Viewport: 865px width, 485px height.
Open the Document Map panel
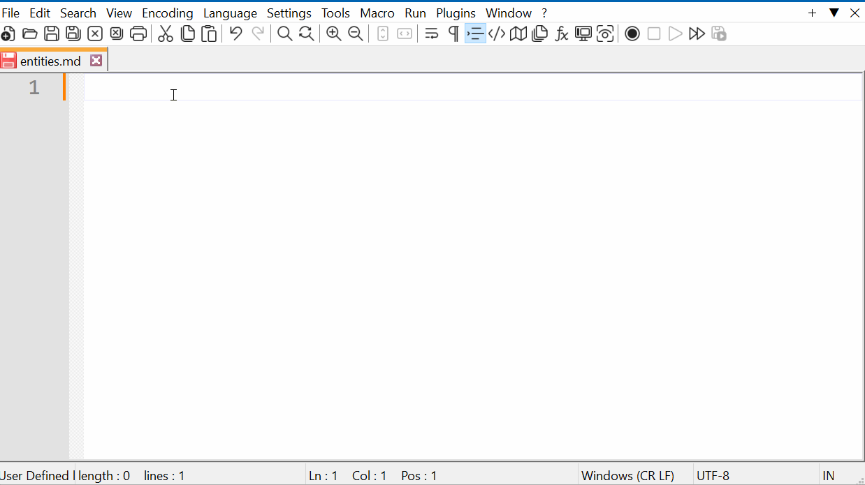tap(518, 33)
